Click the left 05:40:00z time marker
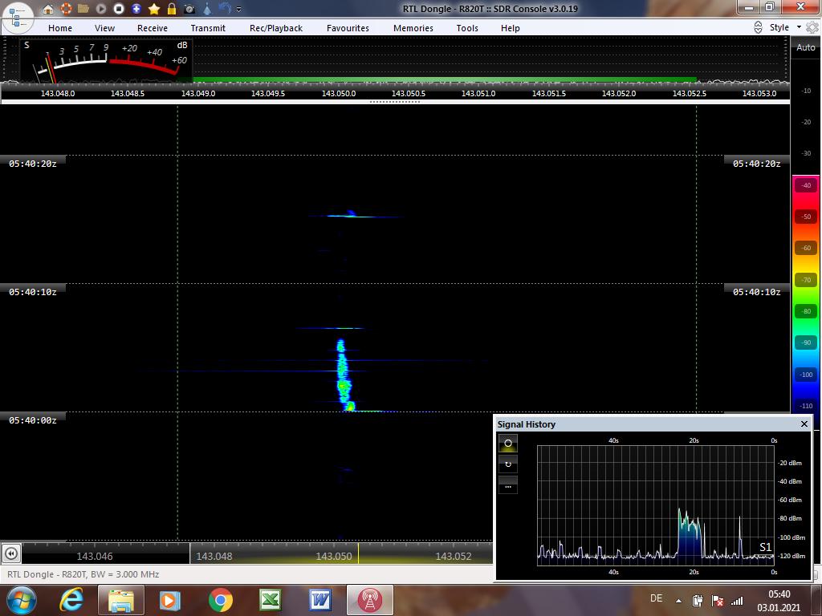 coord(32,420)
